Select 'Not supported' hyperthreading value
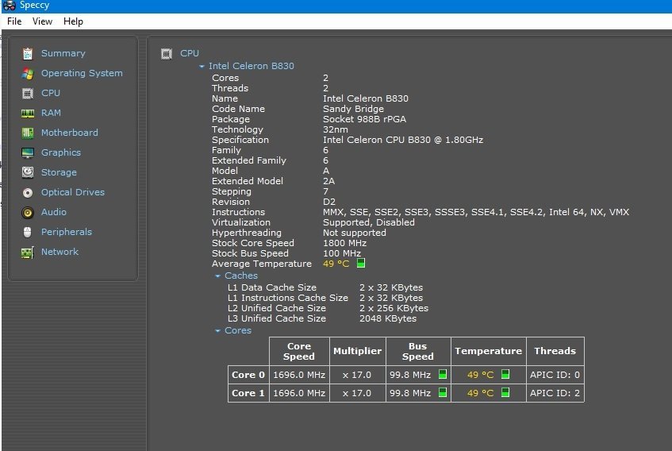This screenshot has width=672, height=451. point(355,233)
